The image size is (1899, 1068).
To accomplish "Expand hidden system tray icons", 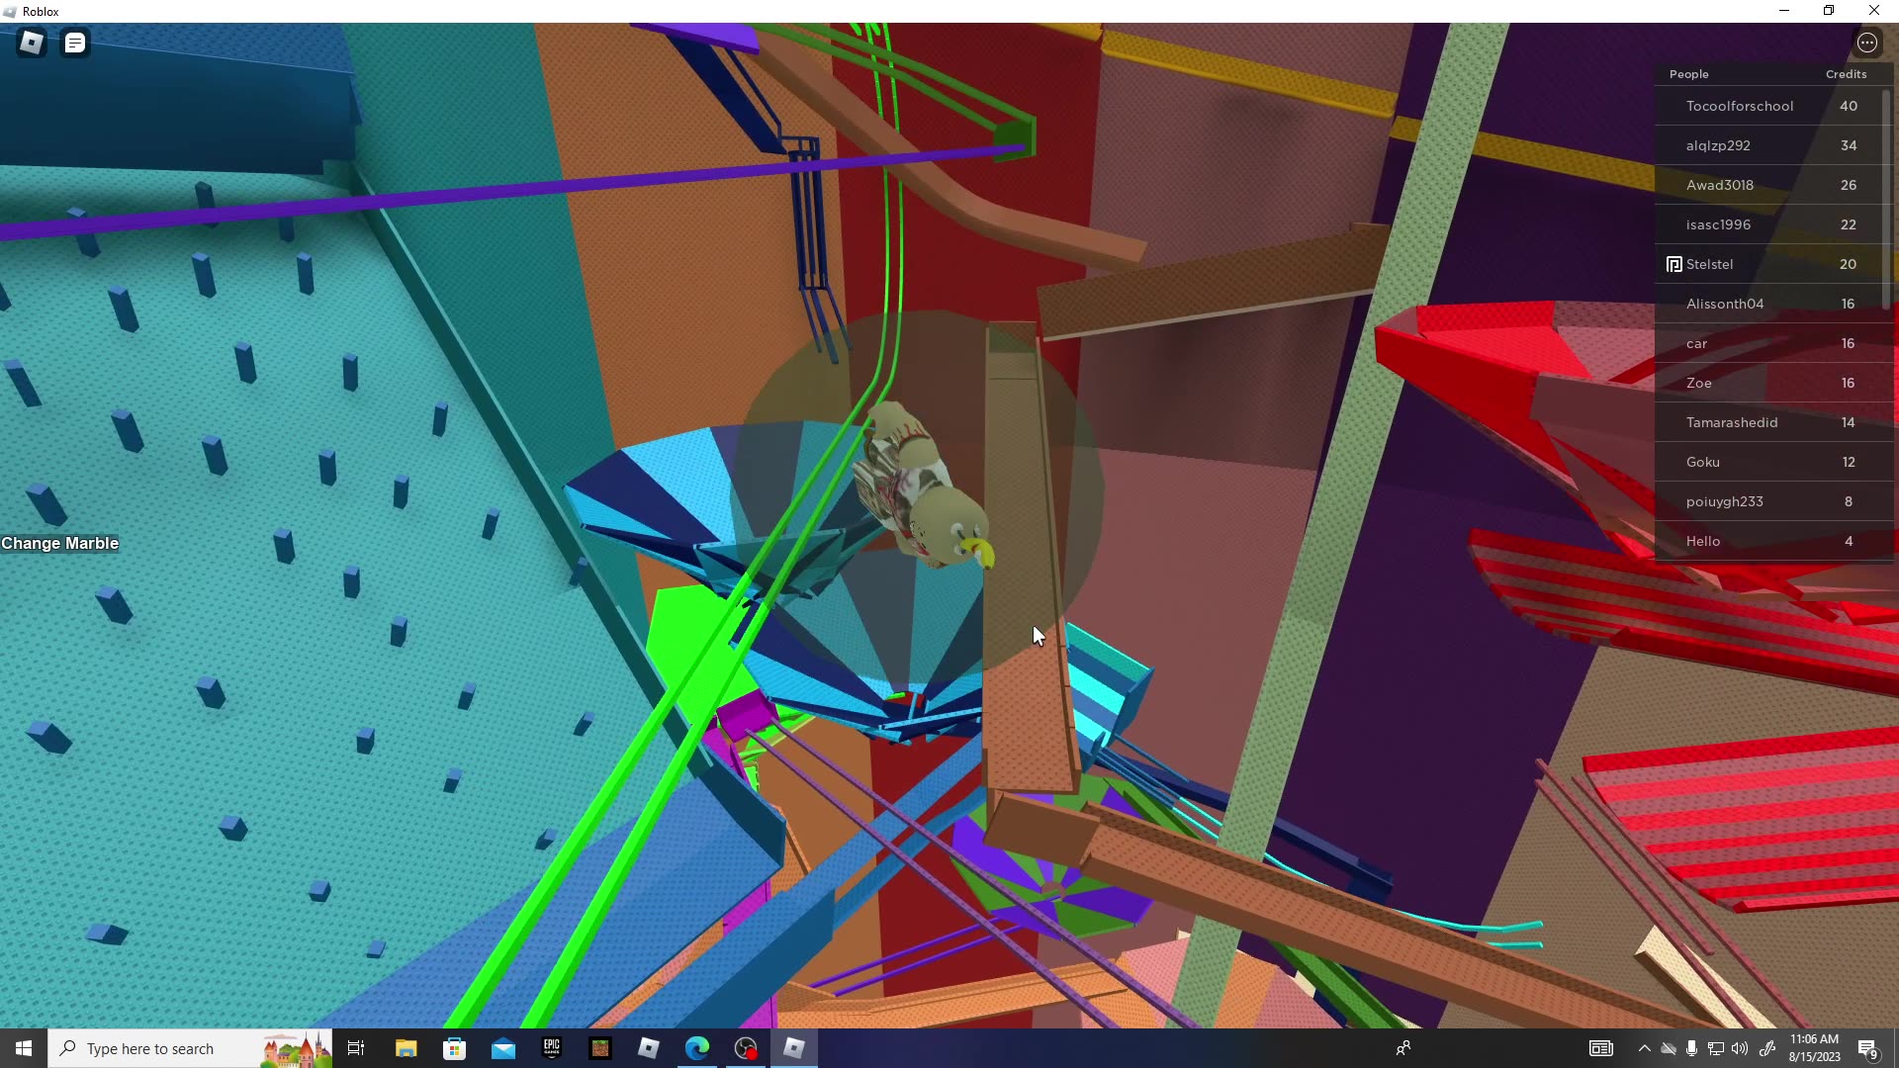I will pos(1644,1048).
